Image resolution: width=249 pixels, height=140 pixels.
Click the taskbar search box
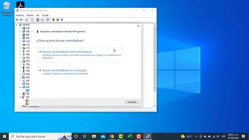[x=40, y=136]
